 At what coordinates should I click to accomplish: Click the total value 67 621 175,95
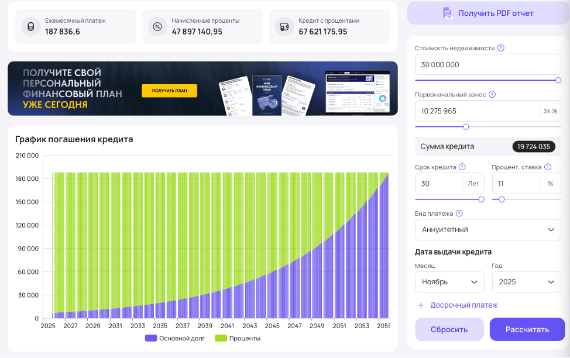click(323, 32)
